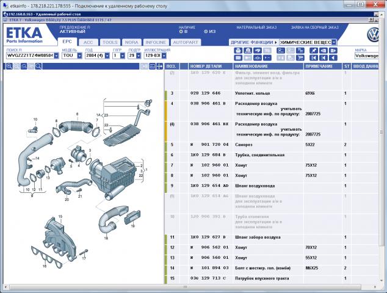Viewport: 387px width, 293px height.
Task: Click the left triangle back icon
Action: pos(333,58)
